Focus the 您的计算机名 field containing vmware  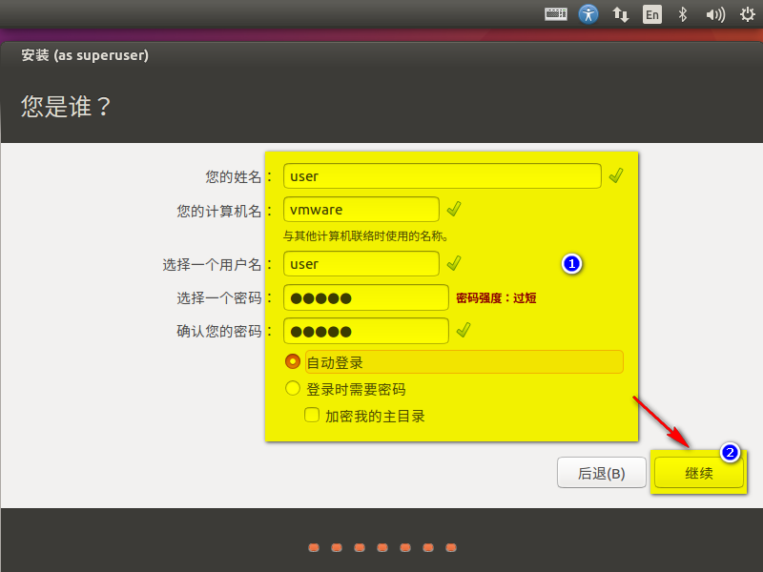[361, 210]
